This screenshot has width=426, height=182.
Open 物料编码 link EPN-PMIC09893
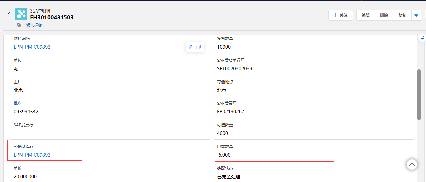coord(32,47)
